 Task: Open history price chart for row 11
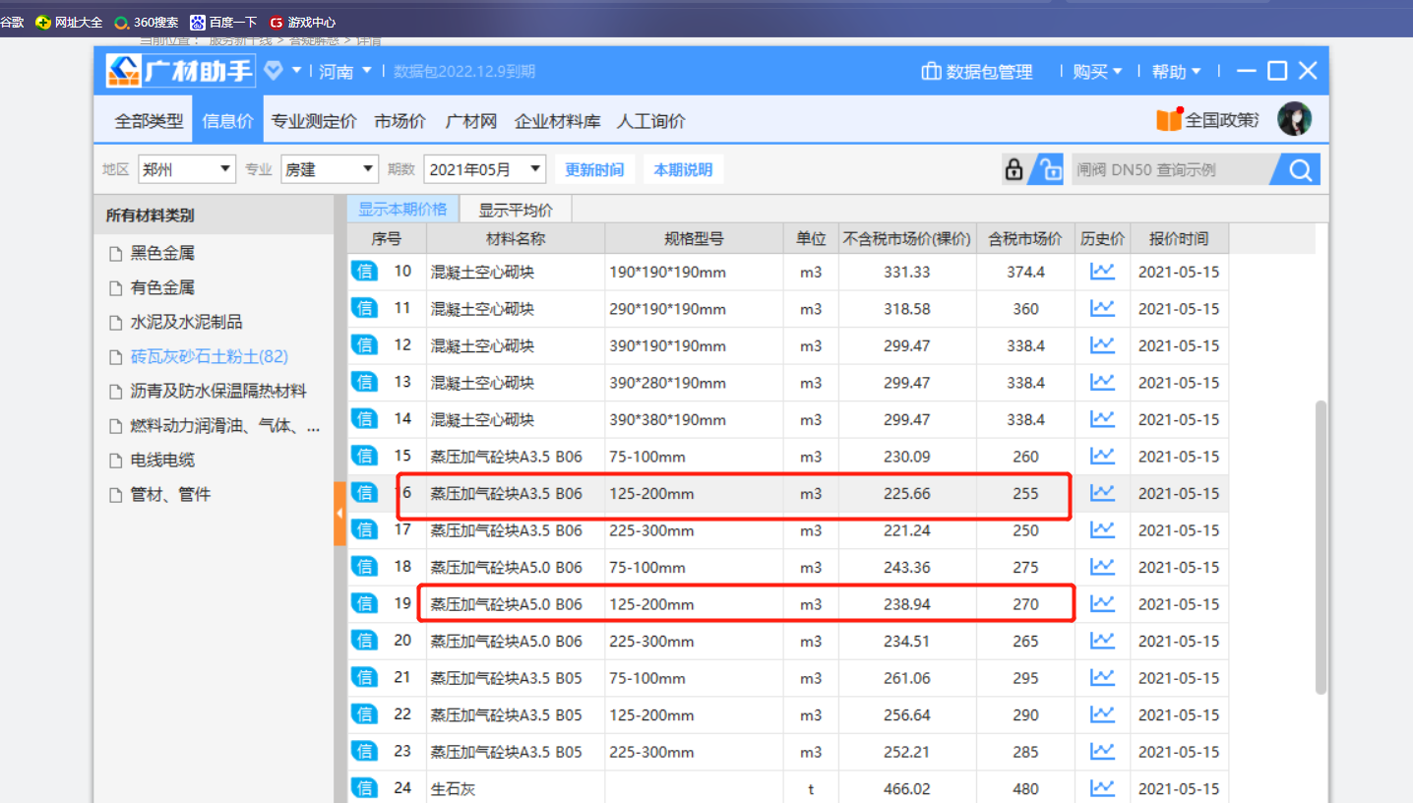pyautogui.click(x=1102, y=309)
